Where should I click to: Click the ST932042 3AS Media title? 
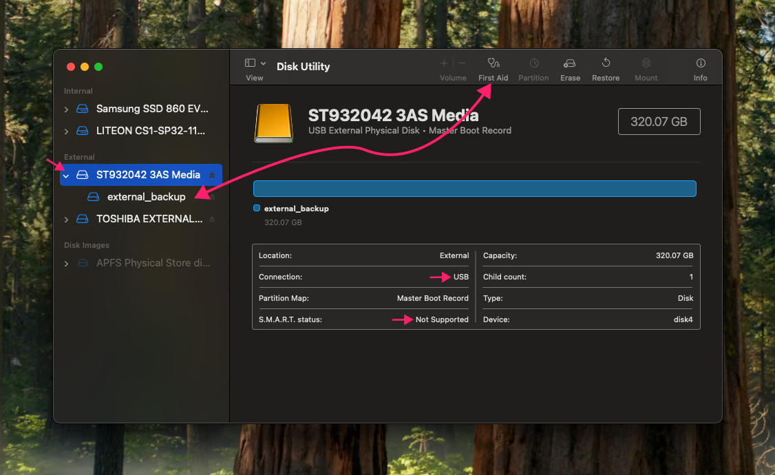pos(394,115)
